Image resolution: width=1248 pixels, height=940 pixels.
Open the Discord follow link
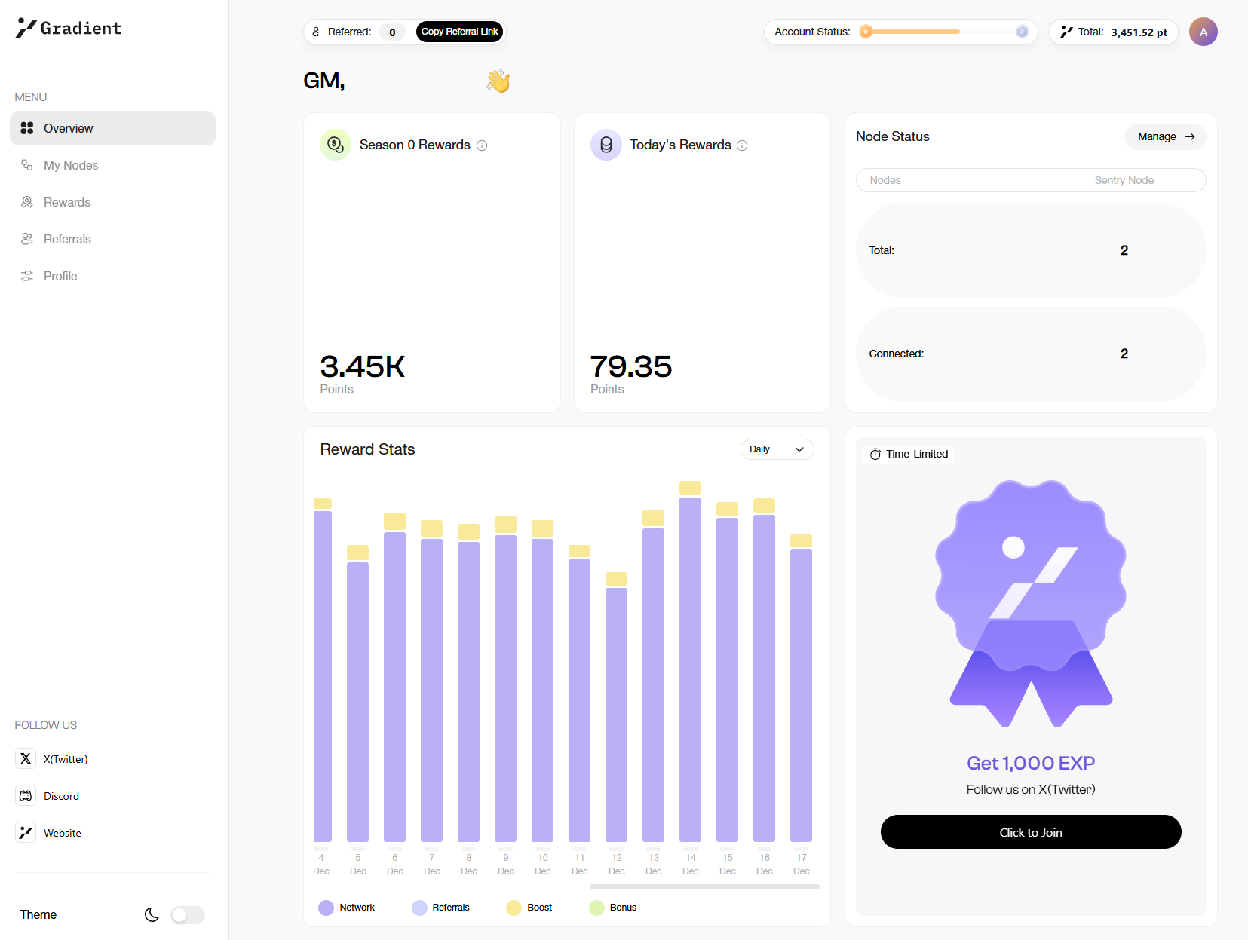48,795
